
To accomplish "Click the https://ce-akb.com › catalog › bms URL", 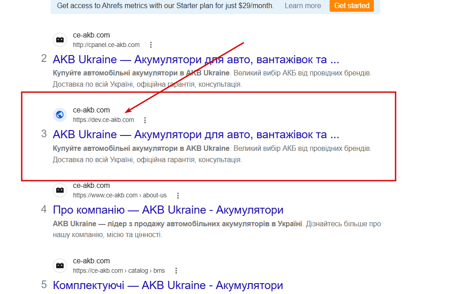I will click(x=119, y=271).
